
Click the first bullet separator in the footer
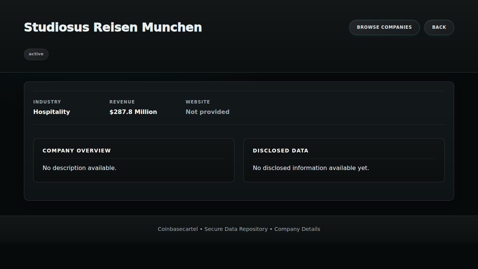201,229
